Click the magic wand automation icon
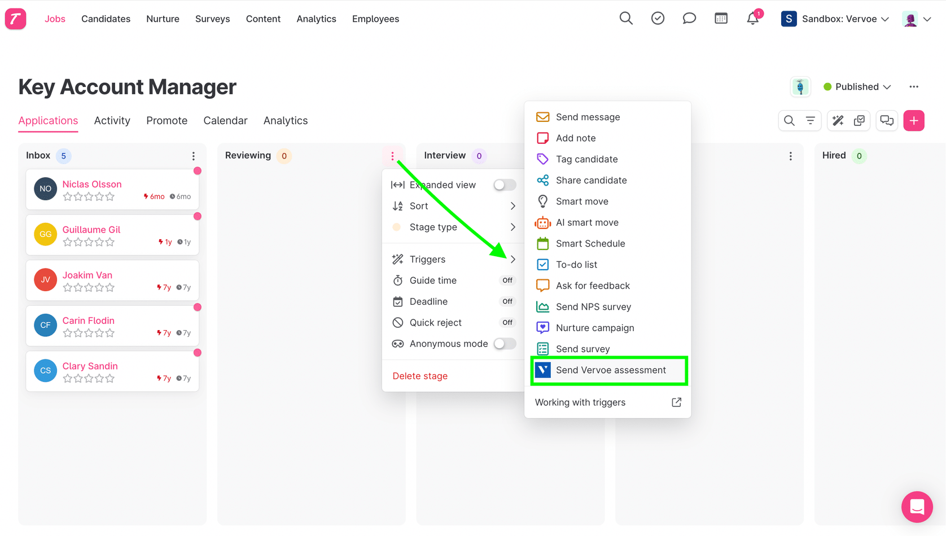This screenshot has height=536, width=946. (x=837, y=120)
